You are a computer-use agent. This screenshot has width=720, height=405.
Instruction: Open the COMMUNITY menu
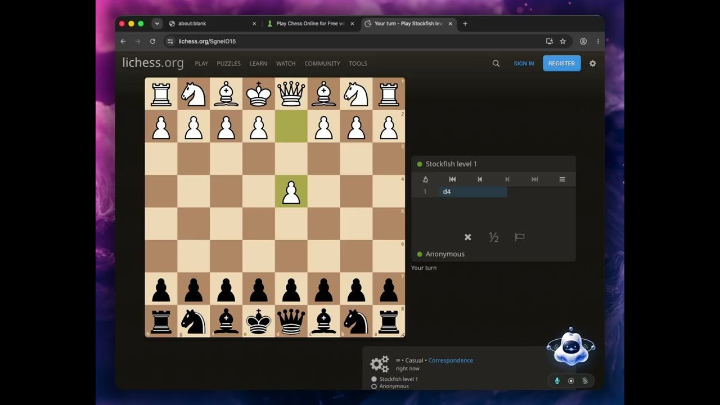point(322,64)
